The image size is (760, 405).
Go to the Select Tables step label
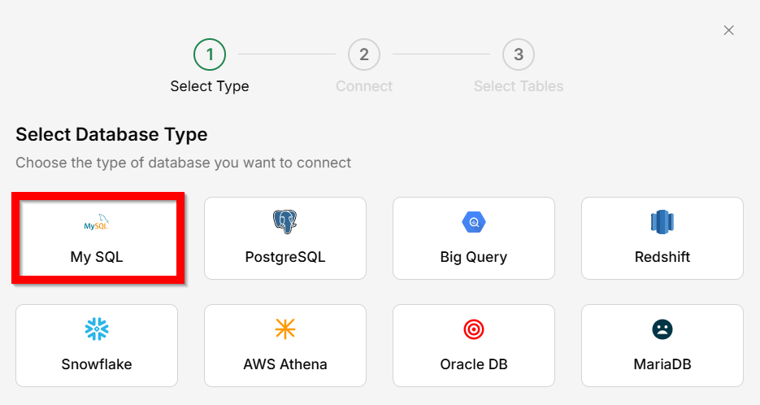pos(519,86)
